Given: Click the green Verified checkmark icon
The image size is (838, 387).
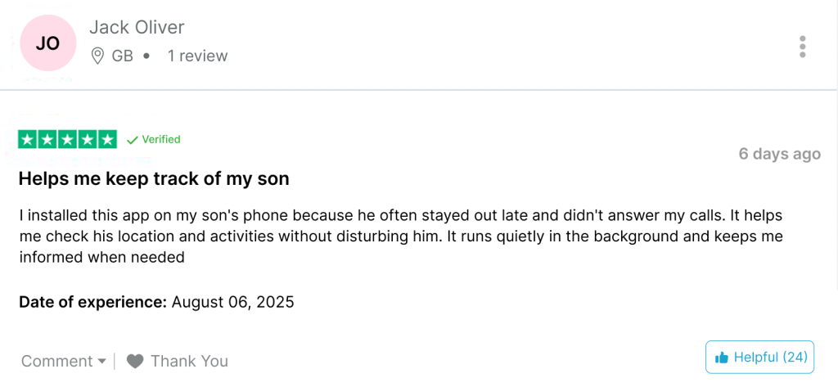Looking at the screenshot, I should 132,140.
